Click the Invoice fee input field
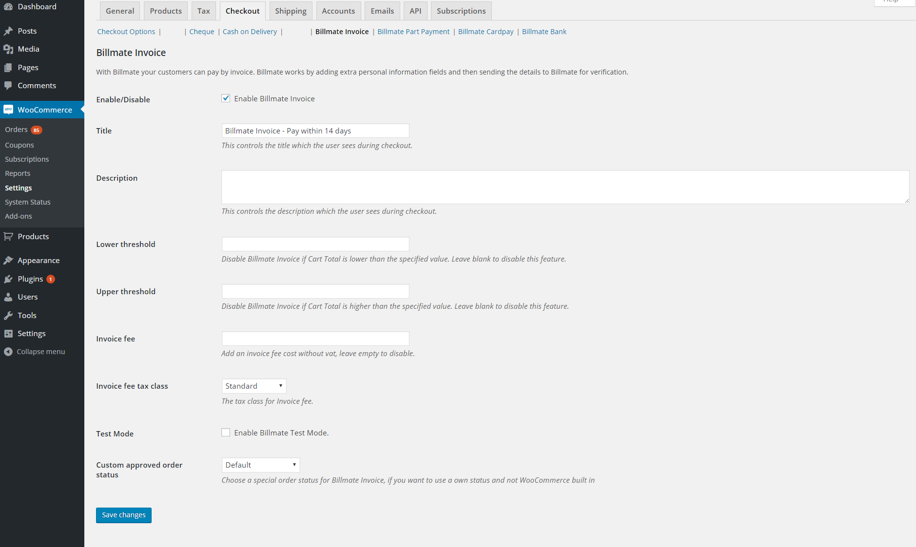Image resolution: width=916 pixels, height=547 pixels. (x=315, y=339)
